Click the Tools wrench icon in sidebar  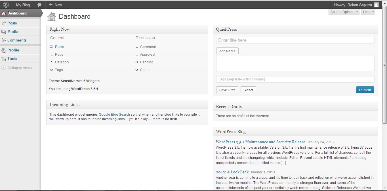point(4,59)
